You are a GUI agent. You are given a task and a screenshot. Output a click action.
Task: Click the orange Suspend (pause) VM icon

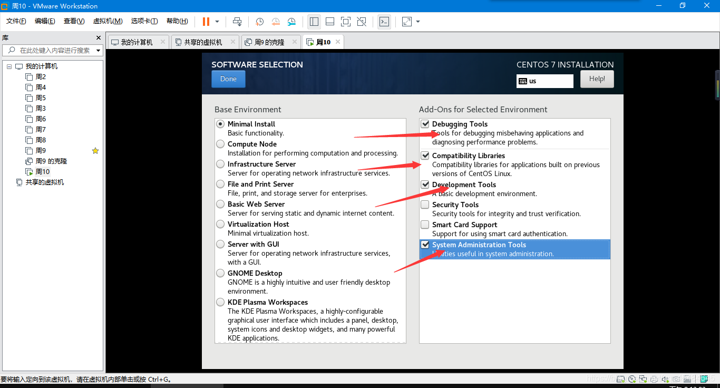point(206,22)
